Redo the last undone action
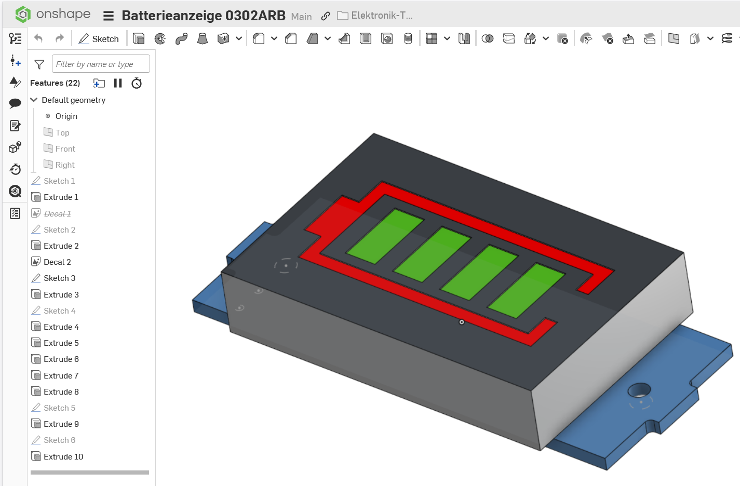This screenshot has height=486, width=740. 60,38
